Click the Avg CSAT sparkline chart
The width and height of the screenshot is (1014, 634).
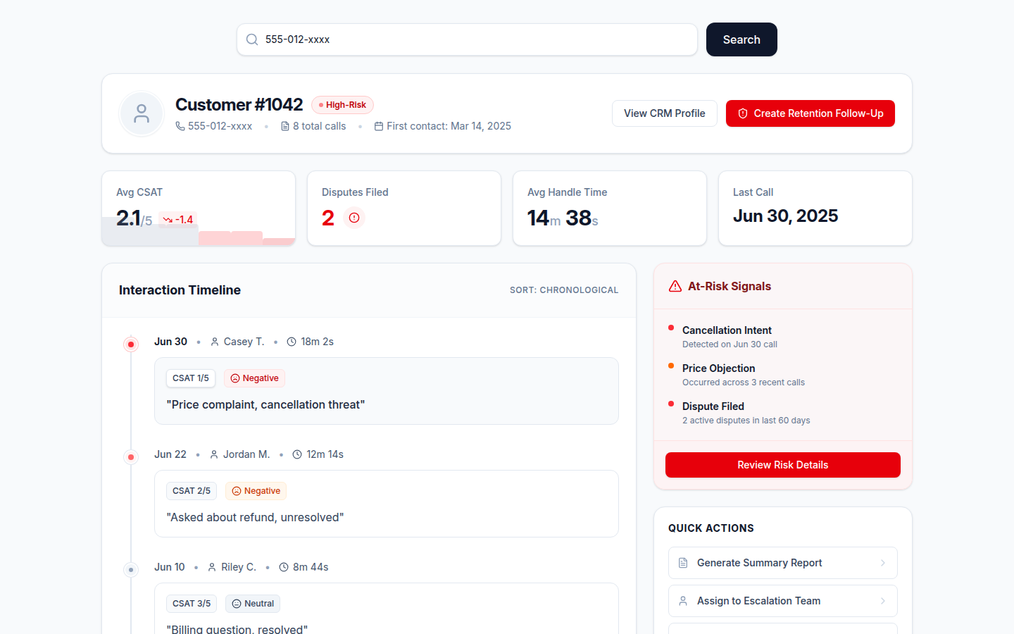click(199, 231)
